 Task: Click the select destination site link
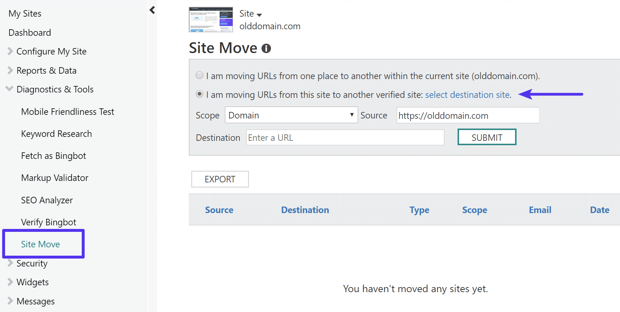(467, 95)
